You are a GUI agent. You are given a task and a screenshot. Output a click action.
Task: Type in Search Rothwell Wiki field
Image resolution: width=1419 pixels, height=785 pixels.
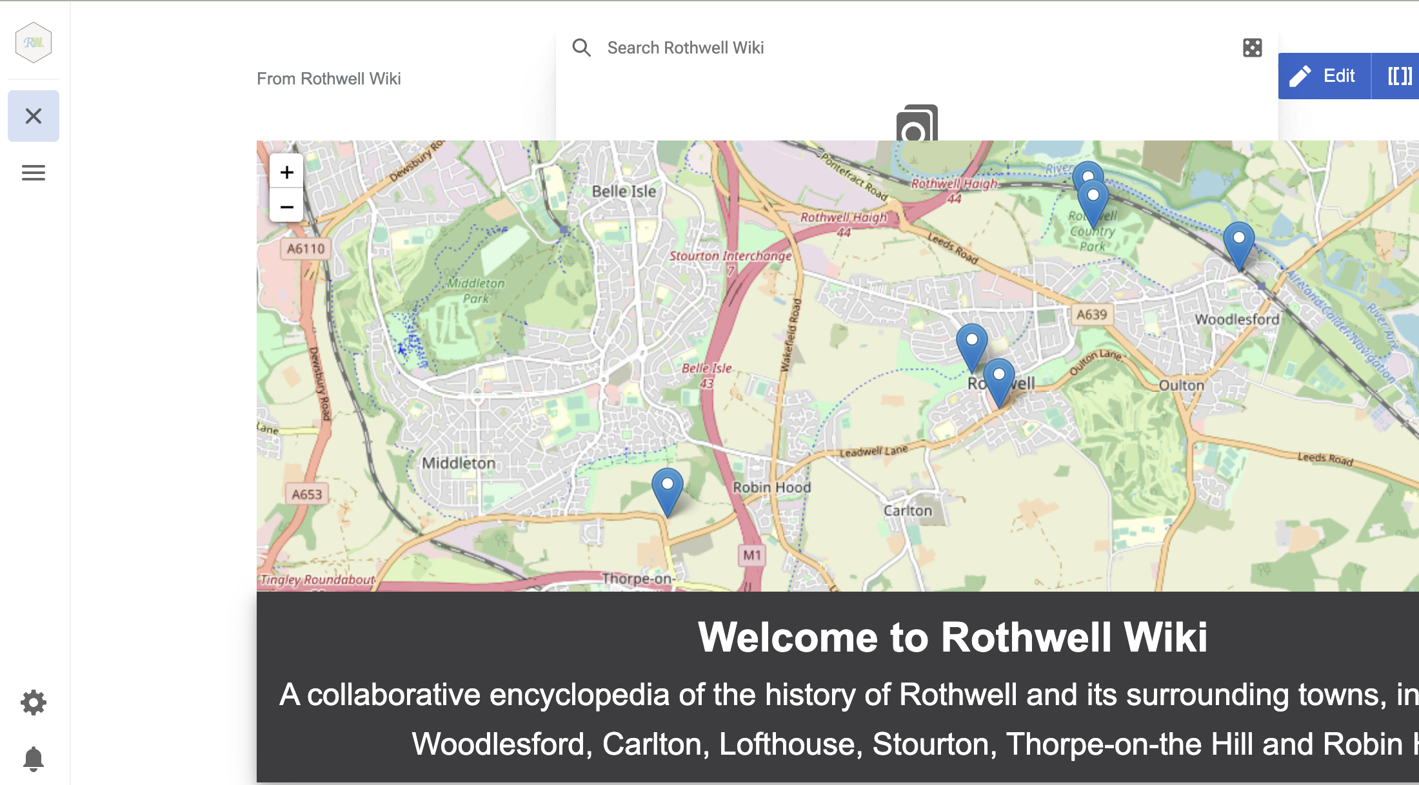pos(903,48)
